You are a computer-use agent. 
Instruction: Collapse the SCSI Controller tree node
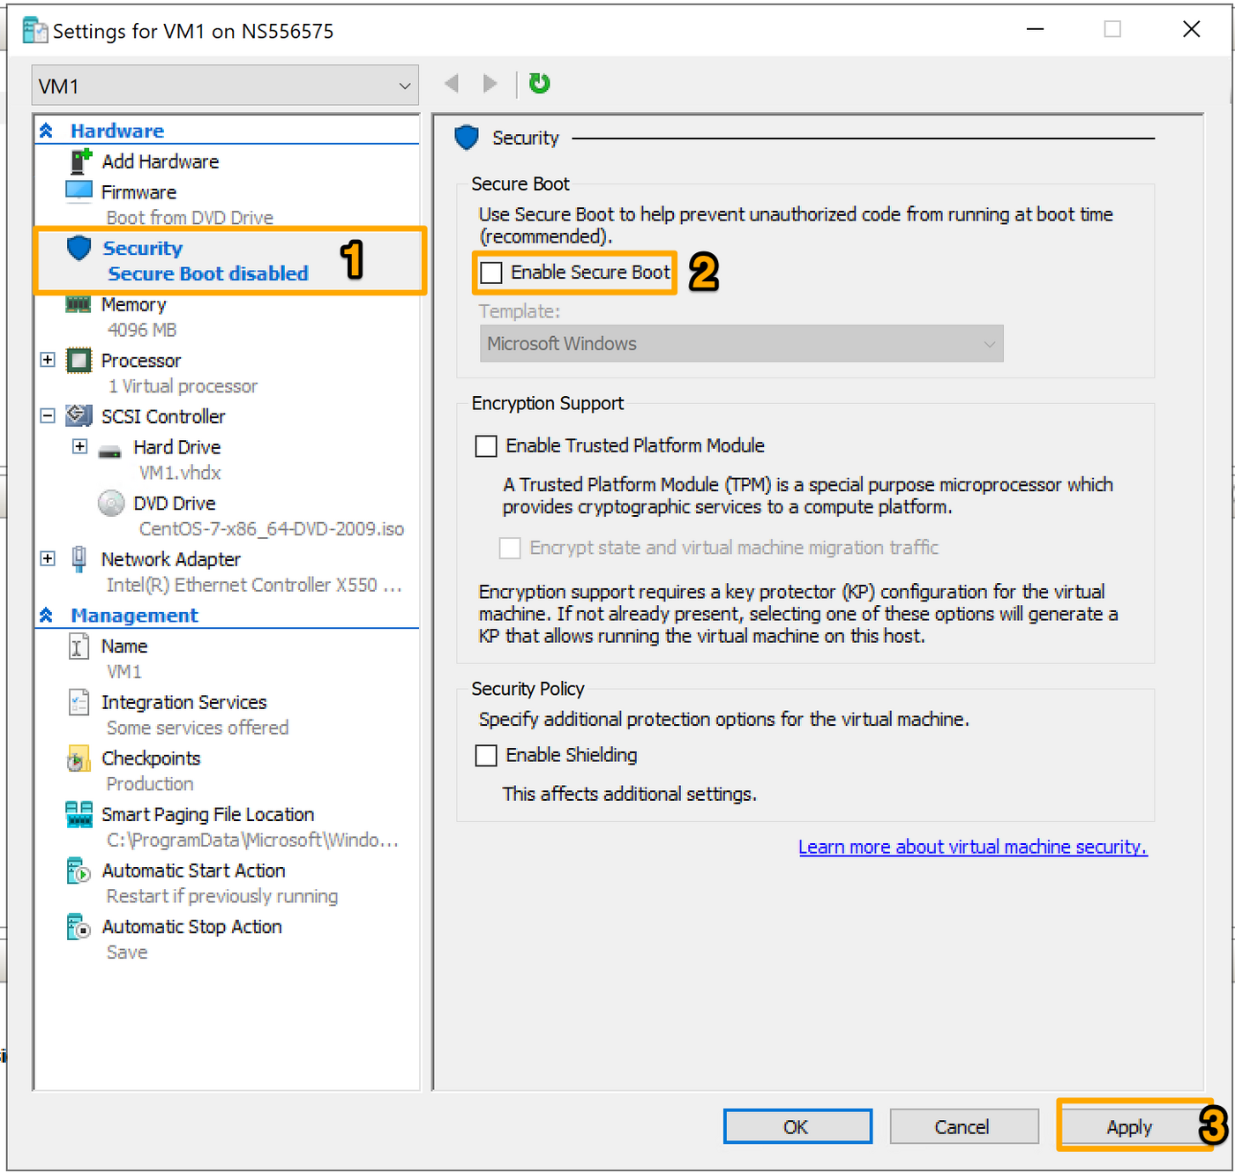[48, 415]
